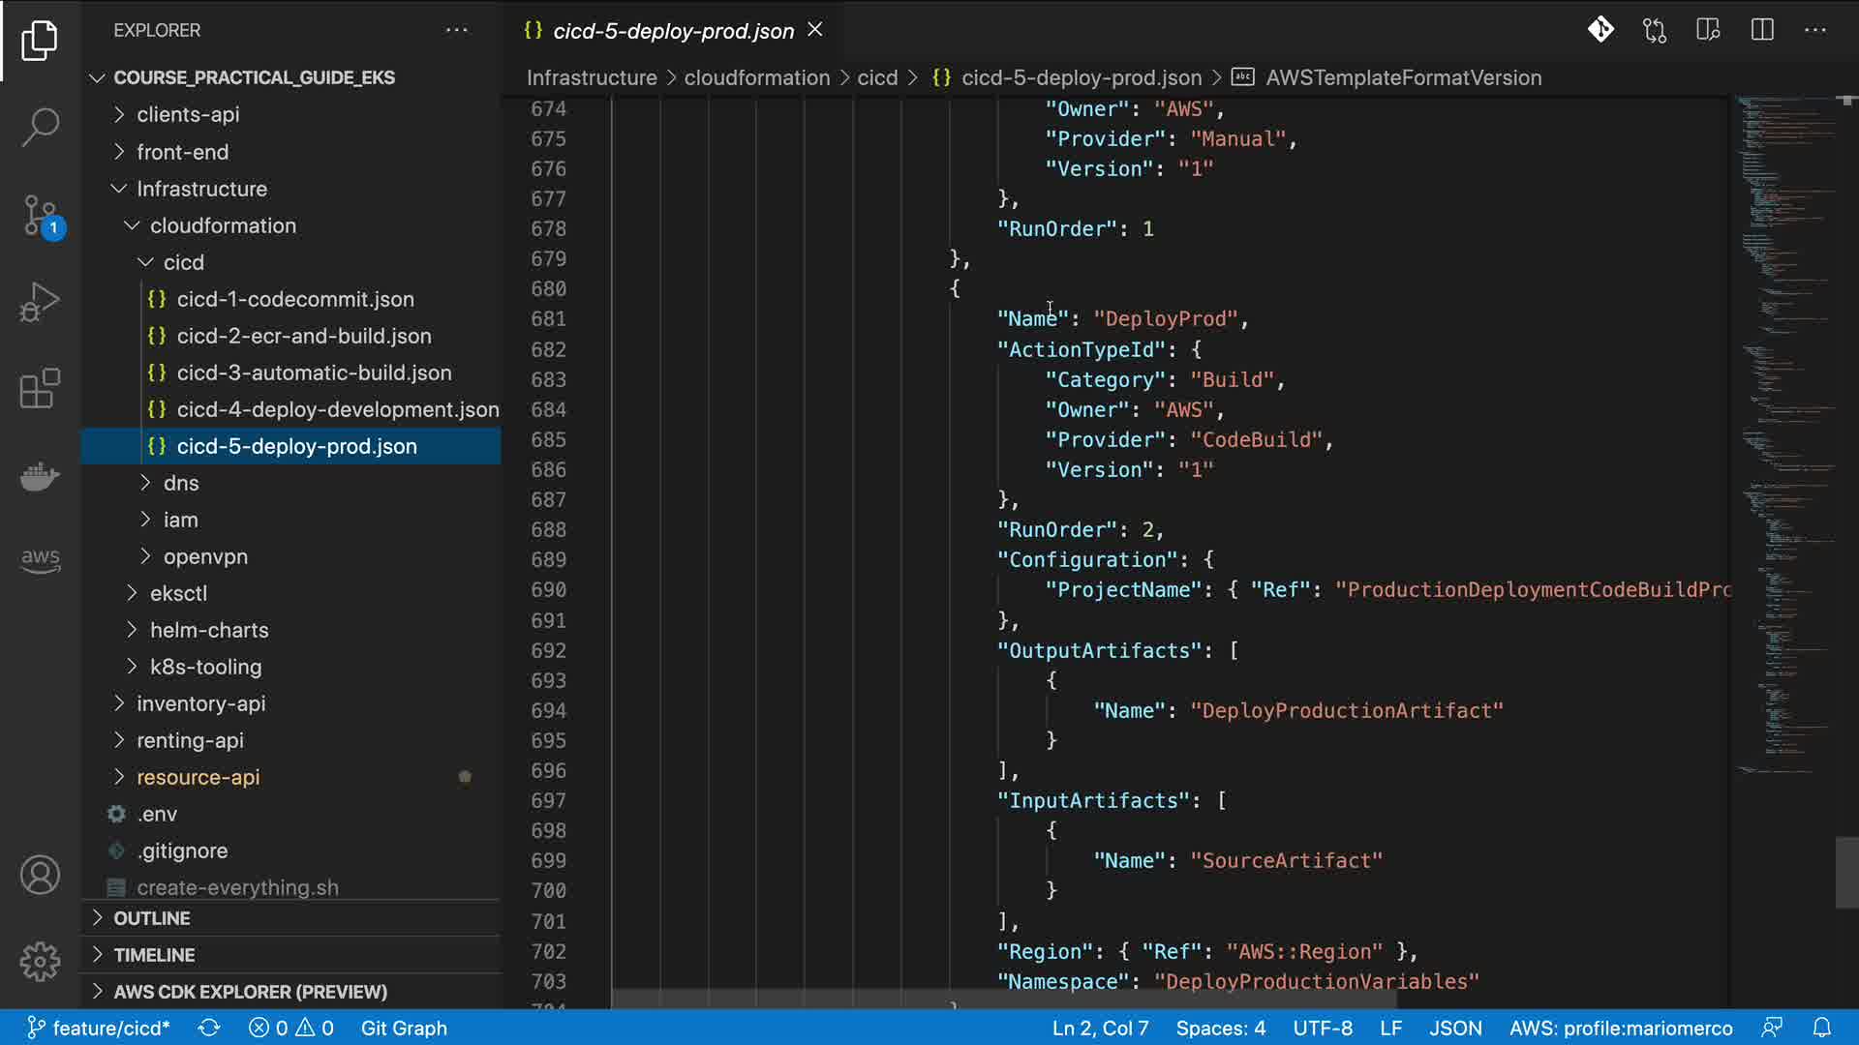The height and width of the screenshot is (1045, 1859).
Task: Click the split editor right icon
Action: coord(1762,30)
